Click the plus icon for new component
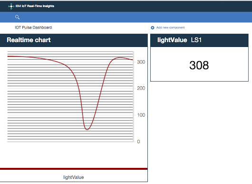Screen dimensions: 252x184 click(152, 28)
